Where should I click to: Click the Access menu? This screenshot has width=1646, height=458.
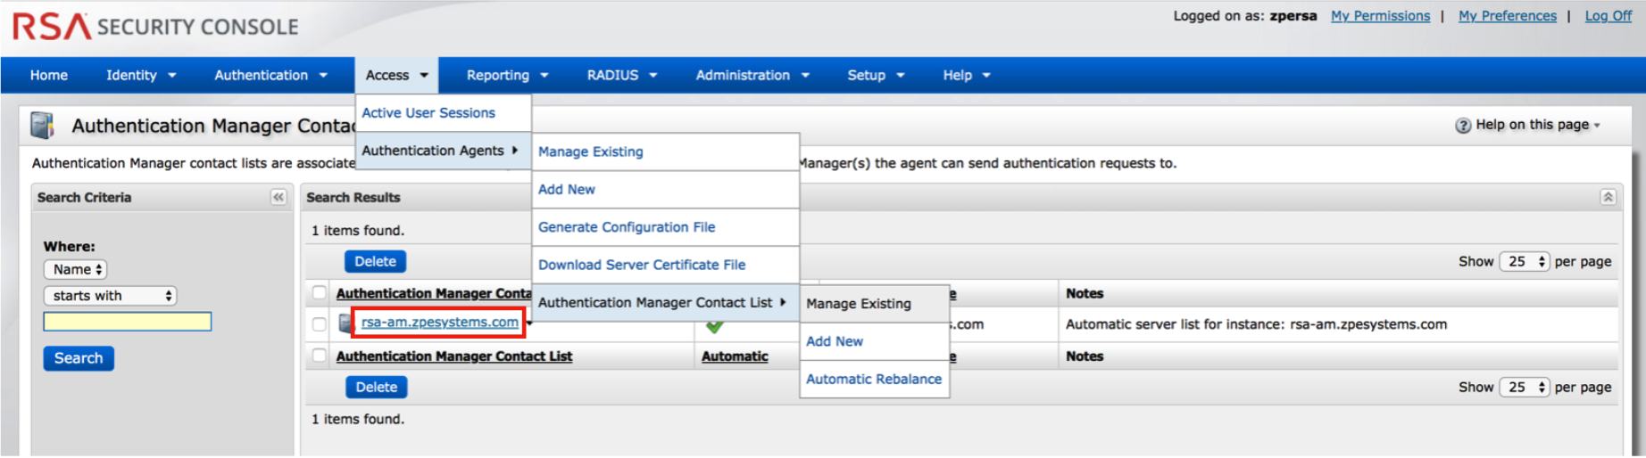(x=396, y=75)
